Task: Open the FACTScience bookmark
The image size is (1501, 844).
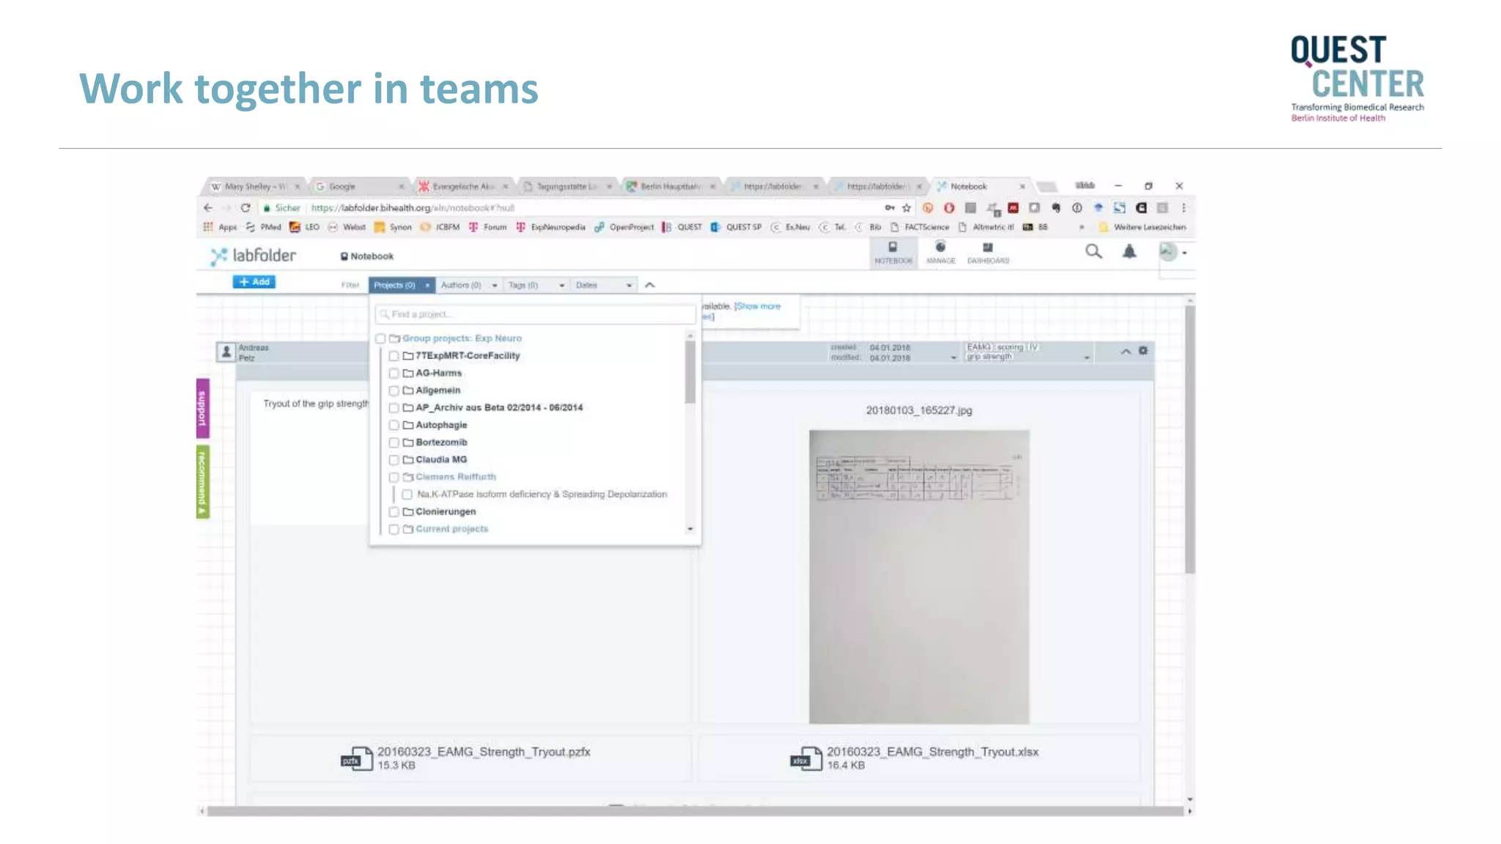Action: (920, 227)
